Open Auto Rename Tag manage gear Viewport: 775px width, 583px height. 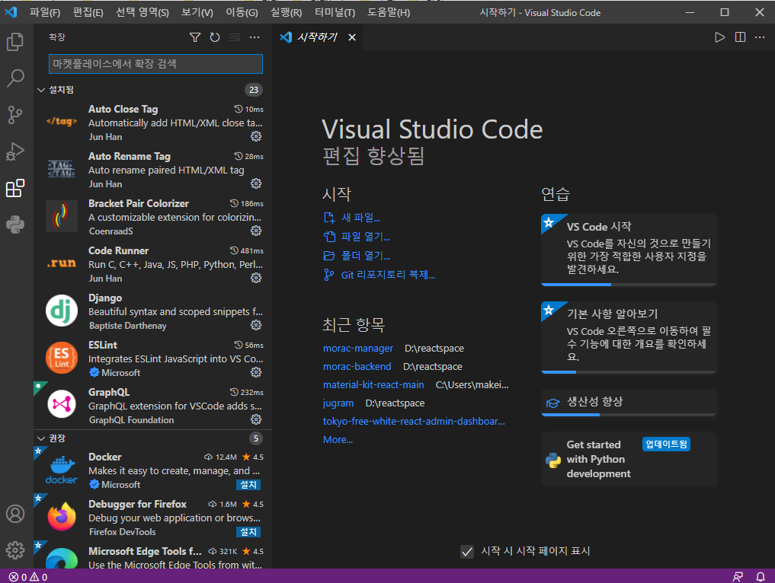pyautogui.click(x=256, y=183)
